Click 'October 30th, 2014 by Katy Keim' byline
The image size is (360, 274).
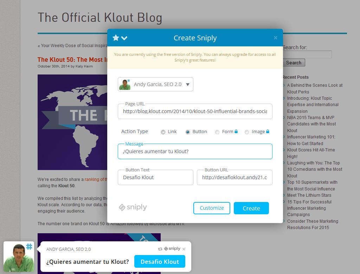65,66
